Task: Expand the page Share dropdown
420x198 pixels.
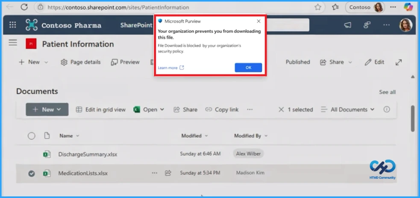Action: tap(336, 62)
